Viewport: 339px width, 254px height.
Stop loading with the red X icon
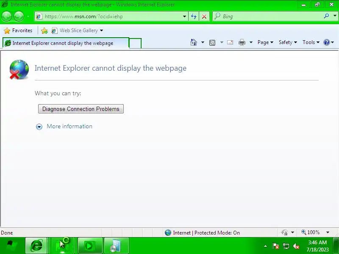click(x=204, y=17)
